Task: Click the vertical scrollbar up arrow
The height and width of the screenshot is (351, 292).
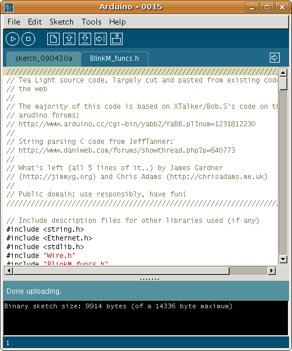Action: coord(283,73)
